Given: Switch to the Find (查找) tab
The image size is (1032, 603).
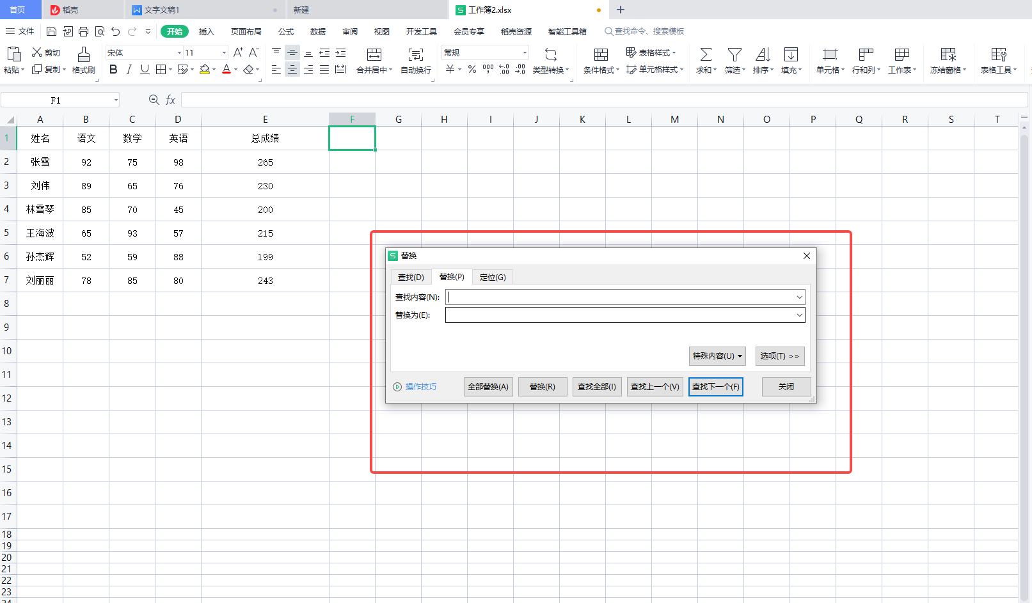Looking at the screenshot, I should [411, 278].
